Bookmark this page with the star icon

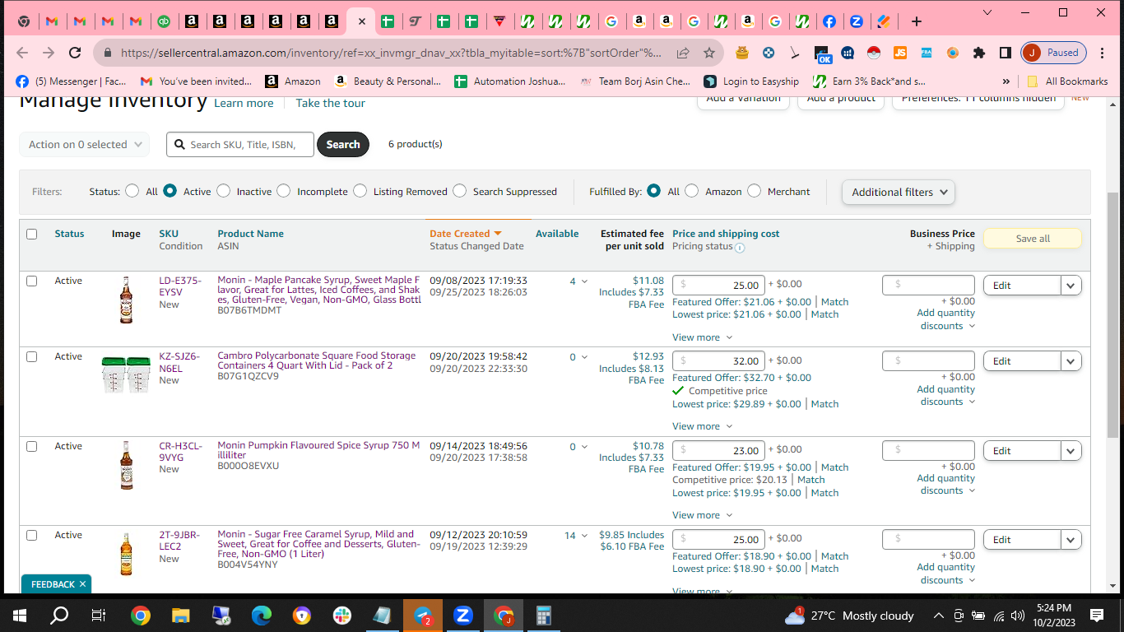click(709, 53)
